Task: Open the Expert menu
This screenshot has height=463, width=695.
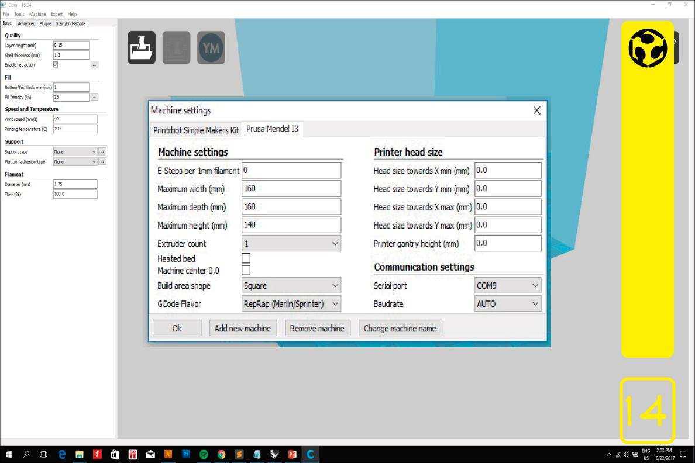Action: point(57,14)
